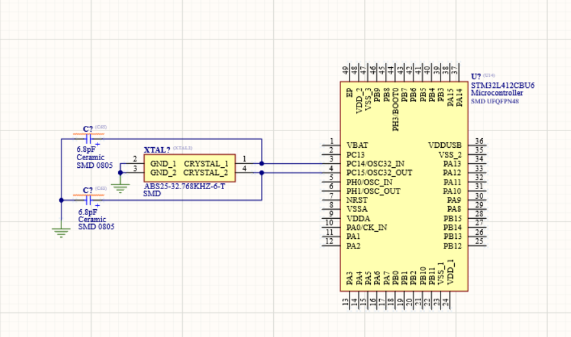Click 6.8pF value of capacitor wired to CRYSTAL_1
The height and width of the screenshot is (337, 571).
86,149
